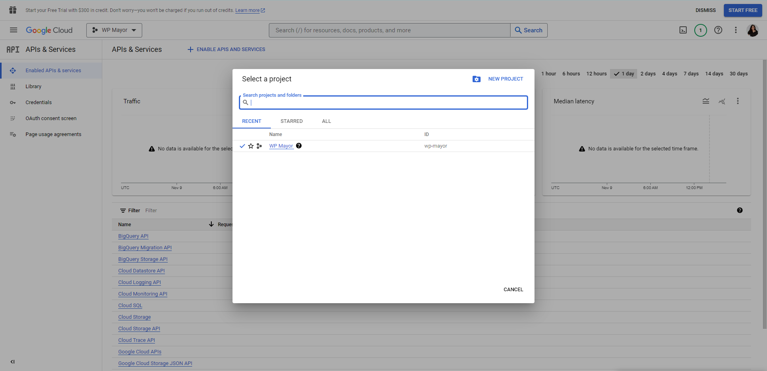
Task: Click the user account avatar
Action: point(753,30)
